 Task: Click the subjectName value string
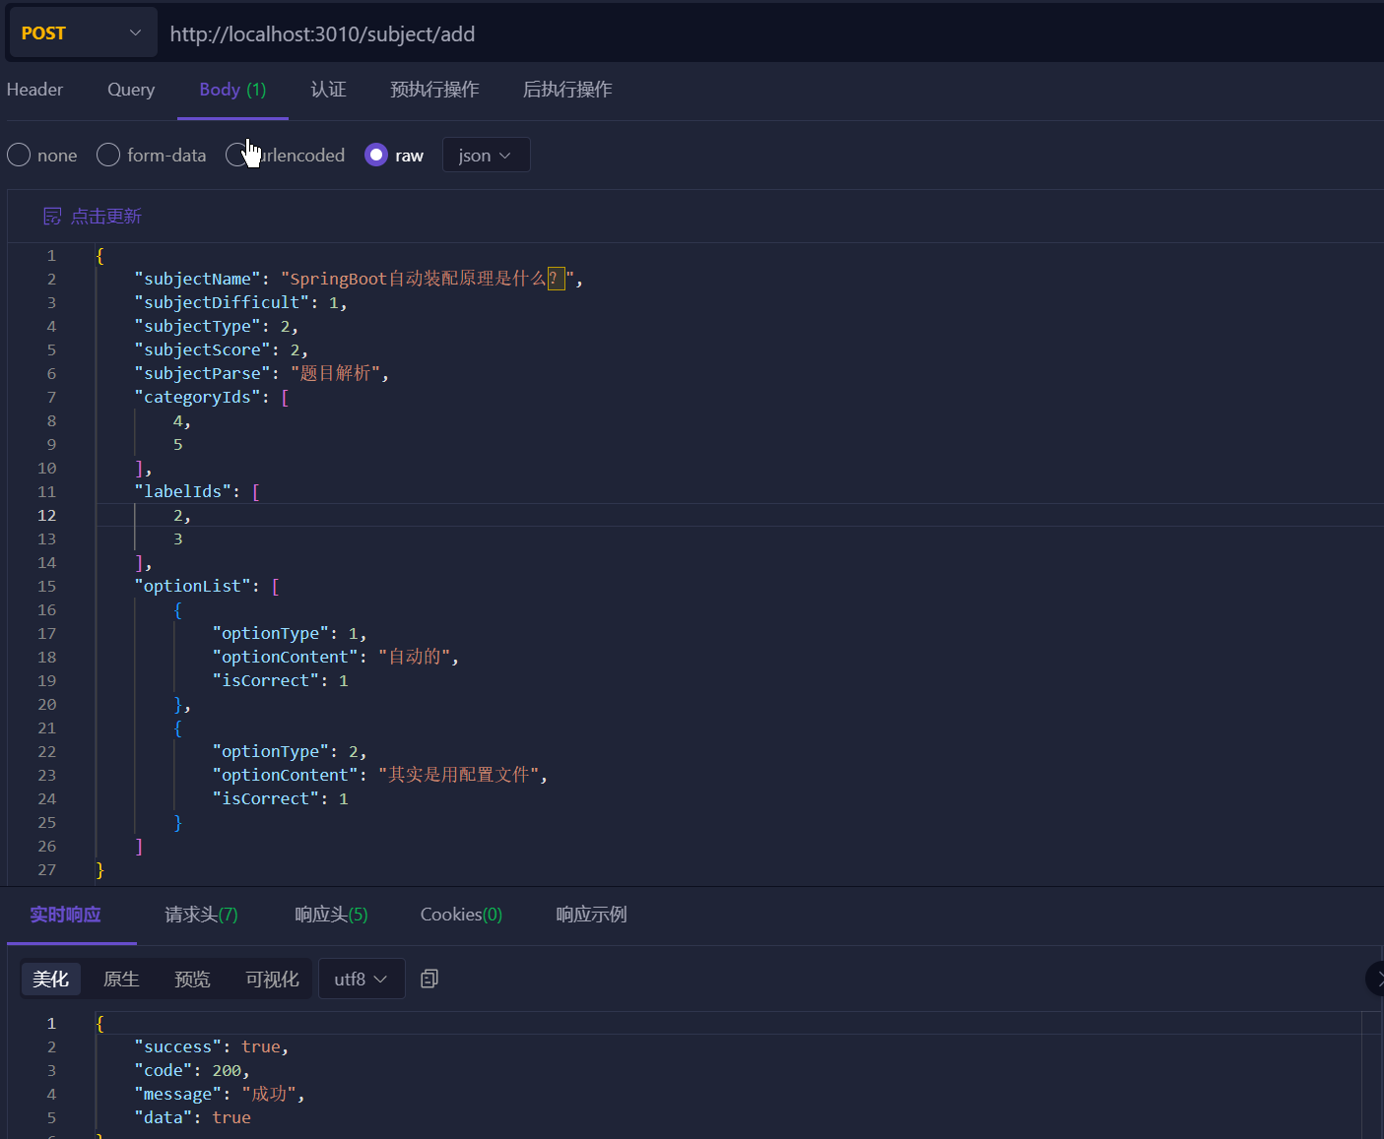[x=428, y=279]
